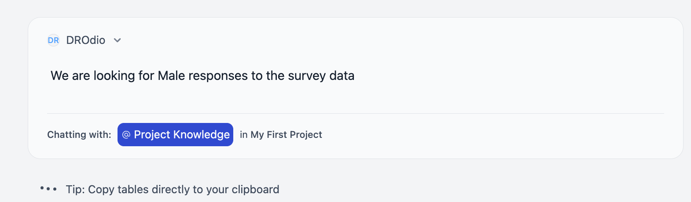The image size is (691, 202).
Task: Click the horizontal divider above Chatting with
Action: click(356, 113)
